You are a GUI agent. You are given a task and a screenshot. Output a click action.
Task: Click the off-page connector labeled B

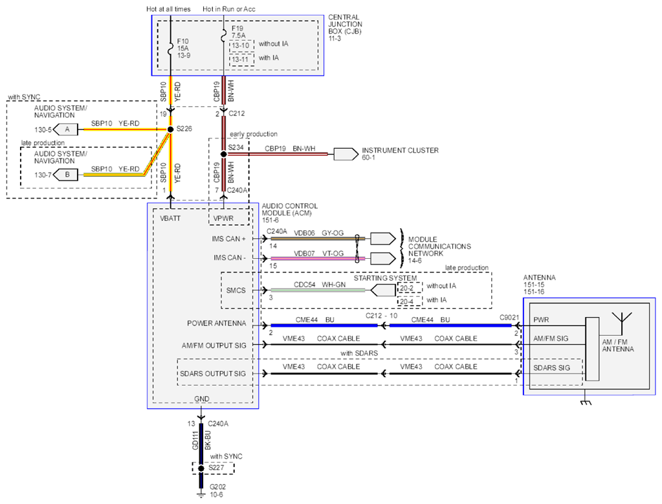66,175
